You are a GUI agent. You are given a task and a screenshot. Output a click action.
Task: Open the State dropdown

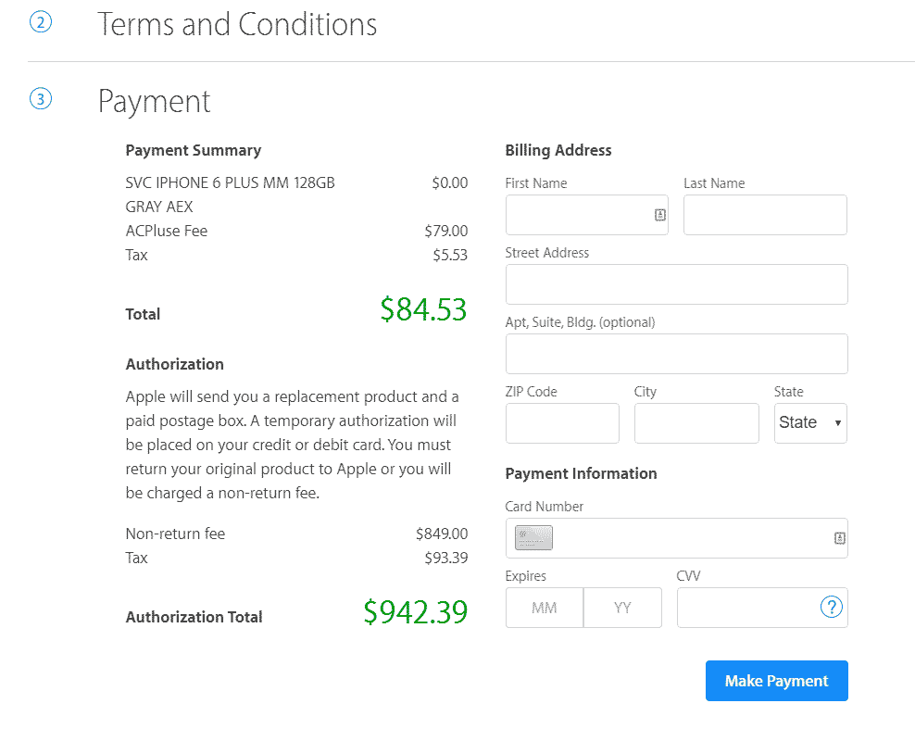click(810, 423)
